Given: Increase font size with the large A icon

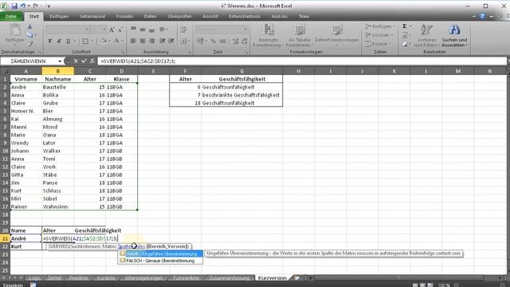Looking at the screenshot, I should pos(112,29).
